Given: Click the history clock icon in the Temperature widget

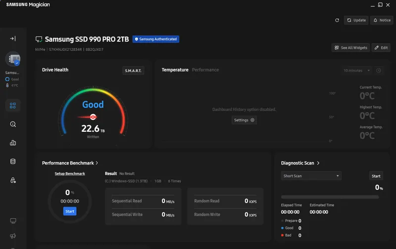Looking at the screenshot, I should coord(379,71).
